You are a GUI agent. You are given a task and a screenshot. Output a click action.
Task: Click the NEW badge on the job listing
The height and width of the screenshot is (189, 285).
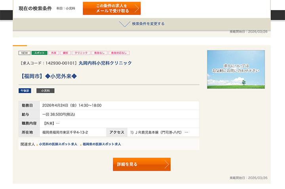[x=24, y=53]
